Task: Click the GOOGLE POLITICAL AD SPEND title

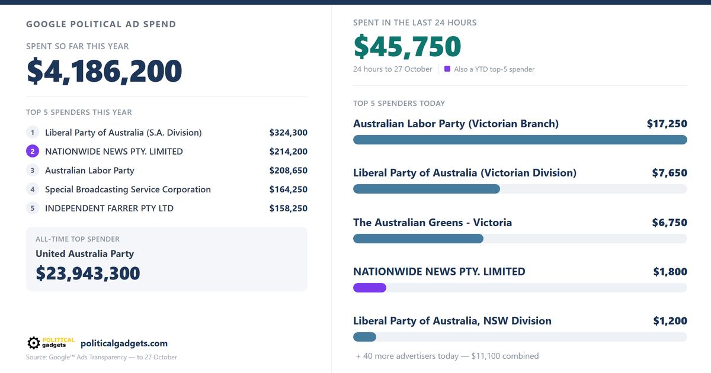Action: [x=101, y=25]
